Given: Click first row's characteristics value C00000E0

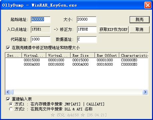Looking at the screenshot, I should pyautogui.click(x=129, y=60).
